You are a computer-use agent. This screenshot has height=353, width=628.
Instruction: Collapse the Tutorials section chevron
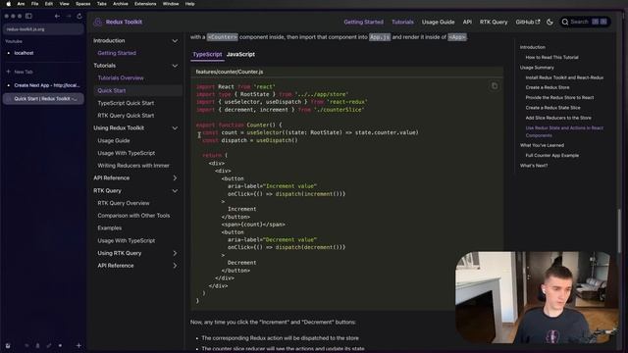click(175, 66)
